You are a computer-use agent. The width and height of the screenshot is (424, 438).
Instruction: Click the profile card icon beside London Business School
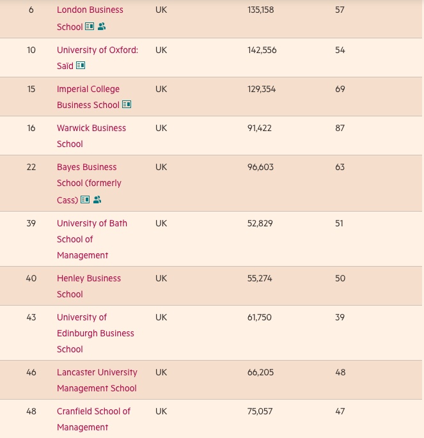click(x=90, y=26)
